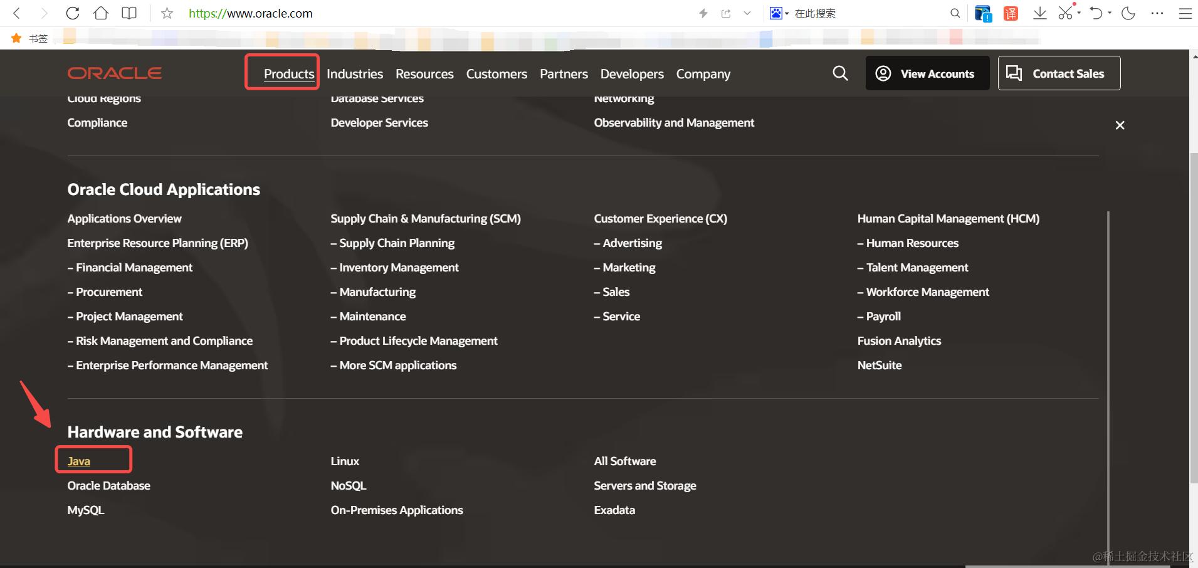Open the browser downloads icon

tap(1040, 13)
